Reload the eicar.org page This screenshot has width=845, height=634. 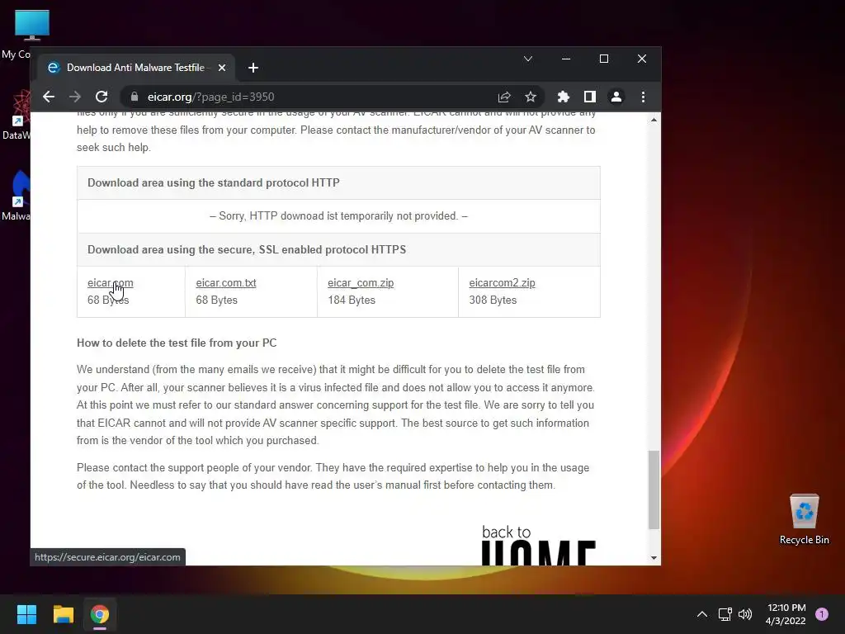[x=101, y=97]
